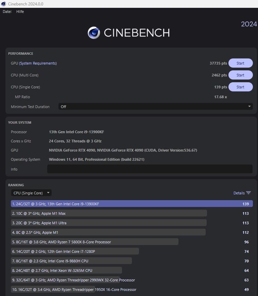Click the Cinebench app icon in title bar
Viewport: 258px width, 296px height.
[3, 4]
